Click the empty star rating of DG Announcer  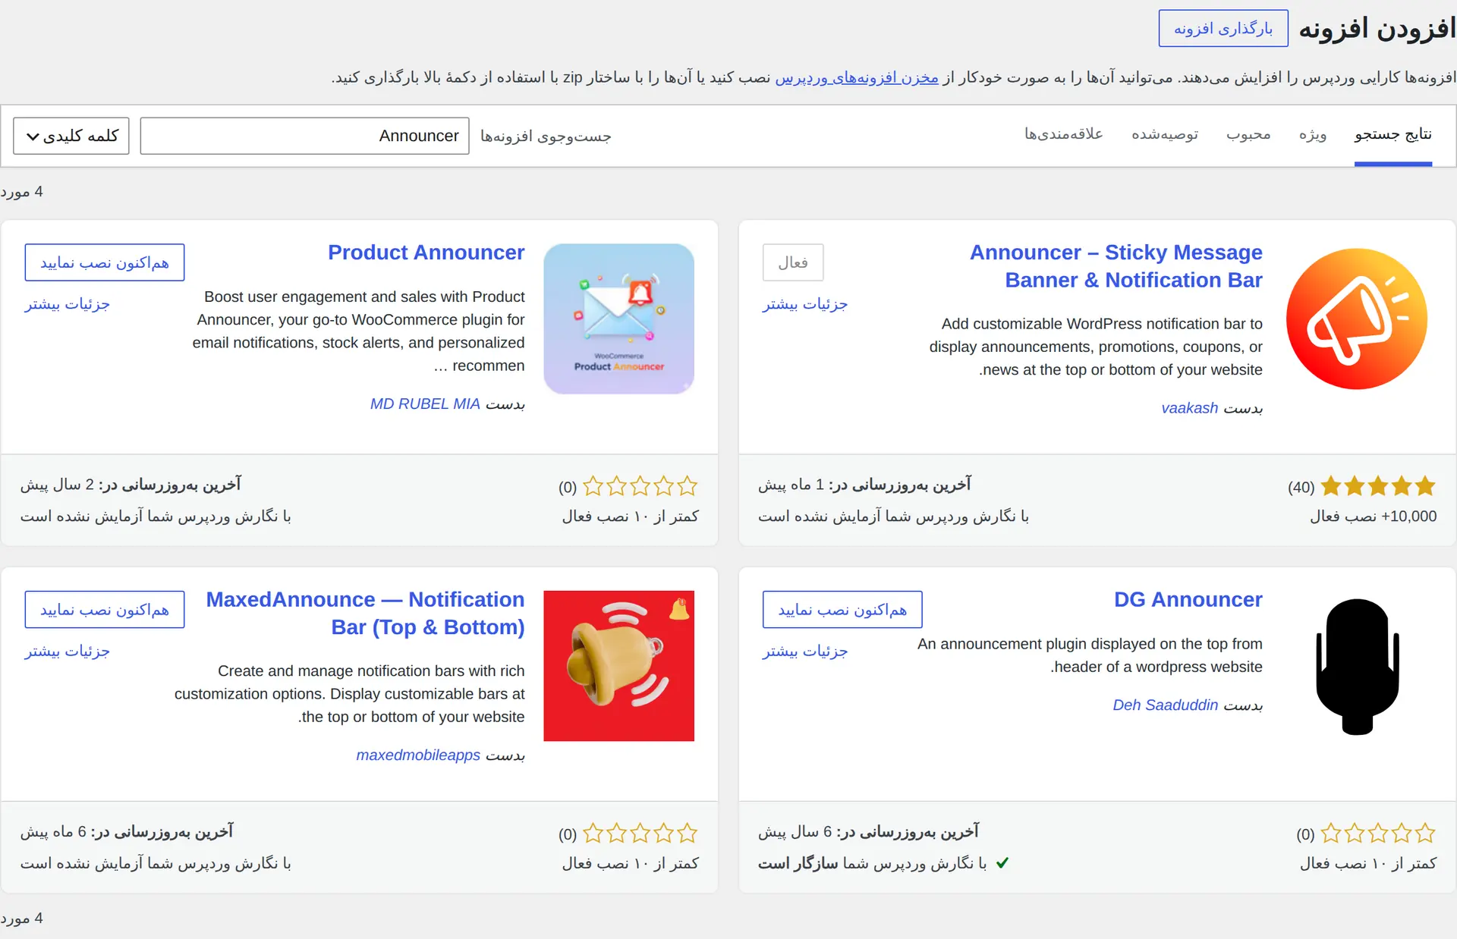pyautogui.click(x=1378, y=834)
